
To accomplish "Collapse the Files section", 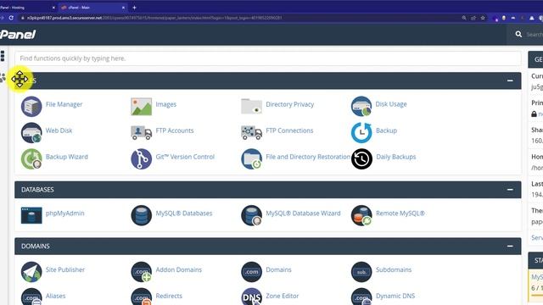I will 510,80.
